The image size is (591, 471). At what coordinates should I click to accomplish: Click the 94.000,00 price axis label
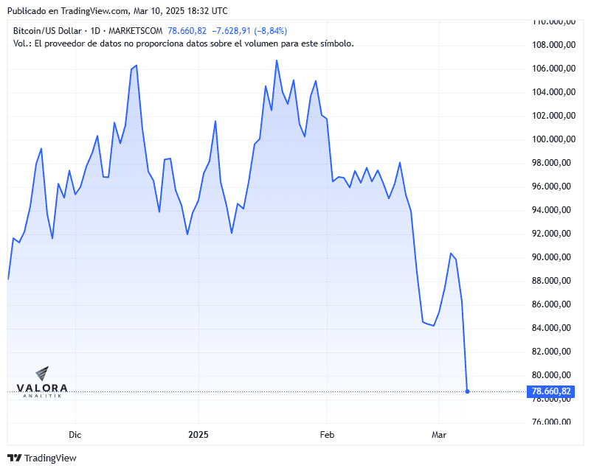coord(551,210)
